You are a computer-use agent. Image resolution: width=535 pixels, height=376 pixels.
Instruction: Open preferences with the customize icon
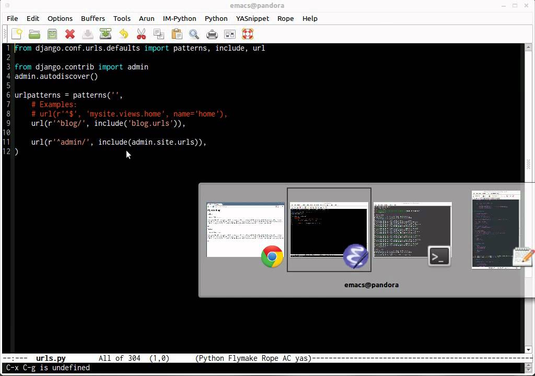pos(230,34)
